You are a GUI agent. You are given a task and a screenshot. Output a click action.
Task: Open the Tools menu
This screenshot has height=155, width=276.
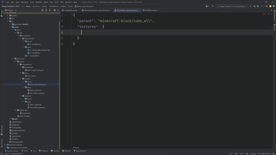(x=56, y=2)
